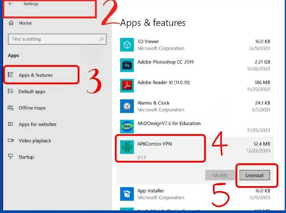
Task: Click the Video playback camera icon
Action: point(11,140)
